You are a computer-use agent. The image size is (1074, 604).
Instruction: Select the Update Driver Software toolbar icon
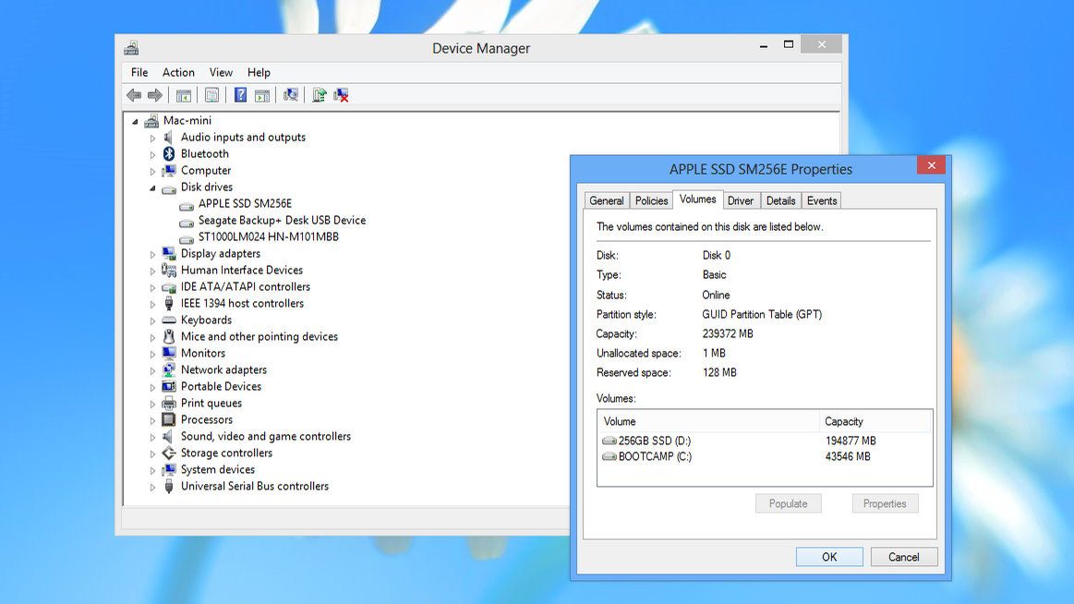[x=318, y=95]
